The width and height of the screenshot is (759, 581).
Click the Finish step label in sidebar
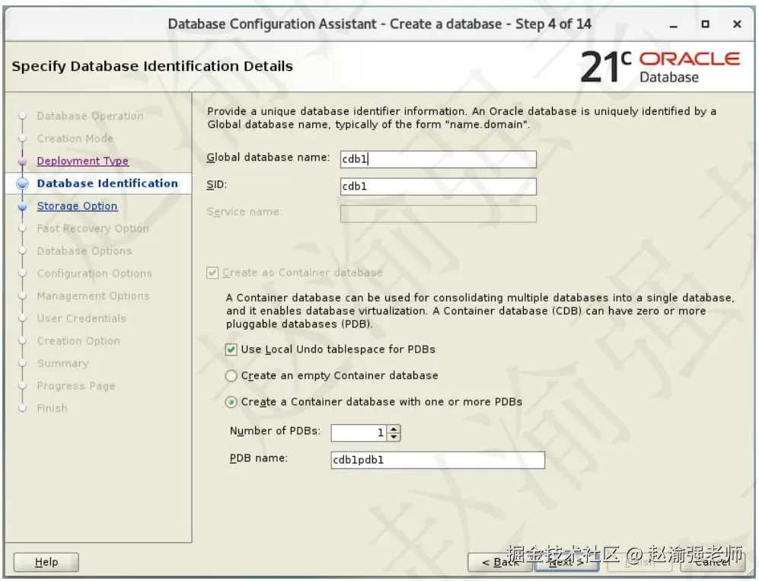click(x=53, y=408)
